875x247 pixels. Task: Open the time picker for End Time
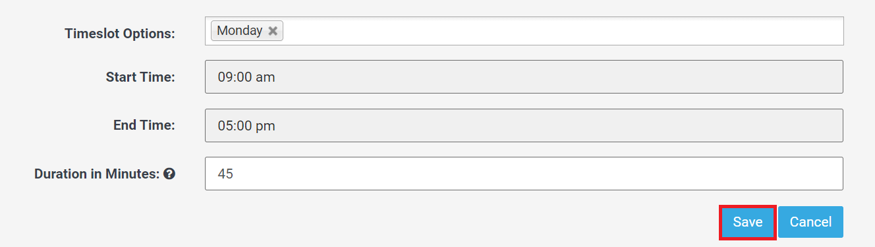pyautogui.click(x=524, y=125)
